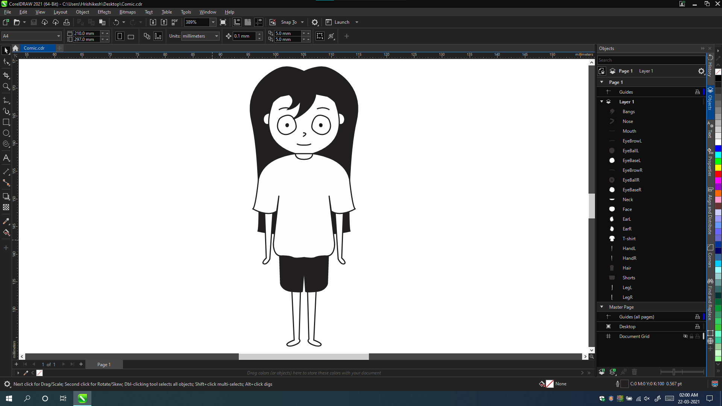Select the Interactive Fill tool

pos(6,232)
